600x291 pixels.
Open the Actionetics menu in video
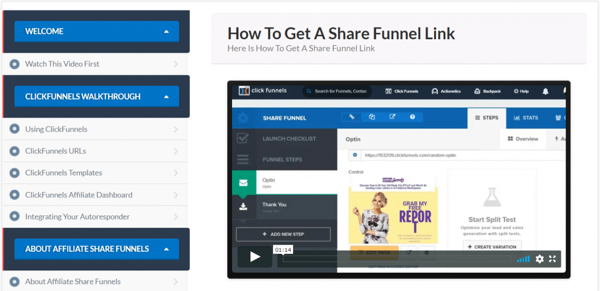tap(446, 91)
